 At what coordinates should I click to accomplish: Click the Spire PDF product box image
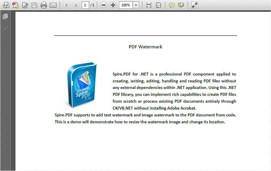pyautogui.click(x=81, y=85)
